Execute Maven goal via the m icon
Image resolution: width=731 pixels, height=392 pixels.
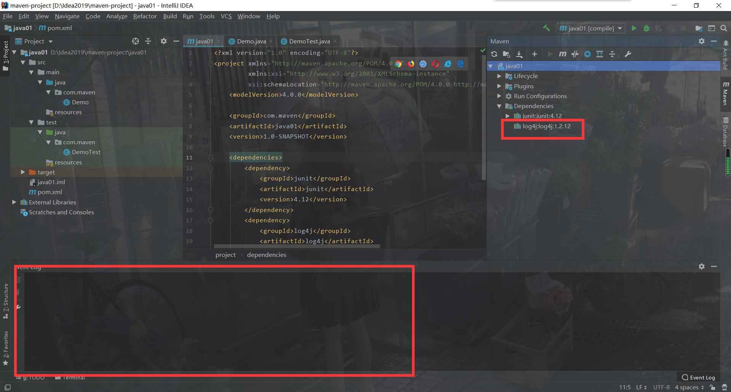[x=562, y=54]
